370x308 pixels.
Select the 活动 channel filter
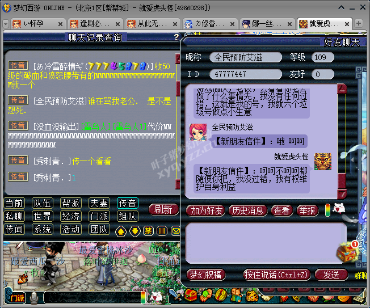[71, 229]
